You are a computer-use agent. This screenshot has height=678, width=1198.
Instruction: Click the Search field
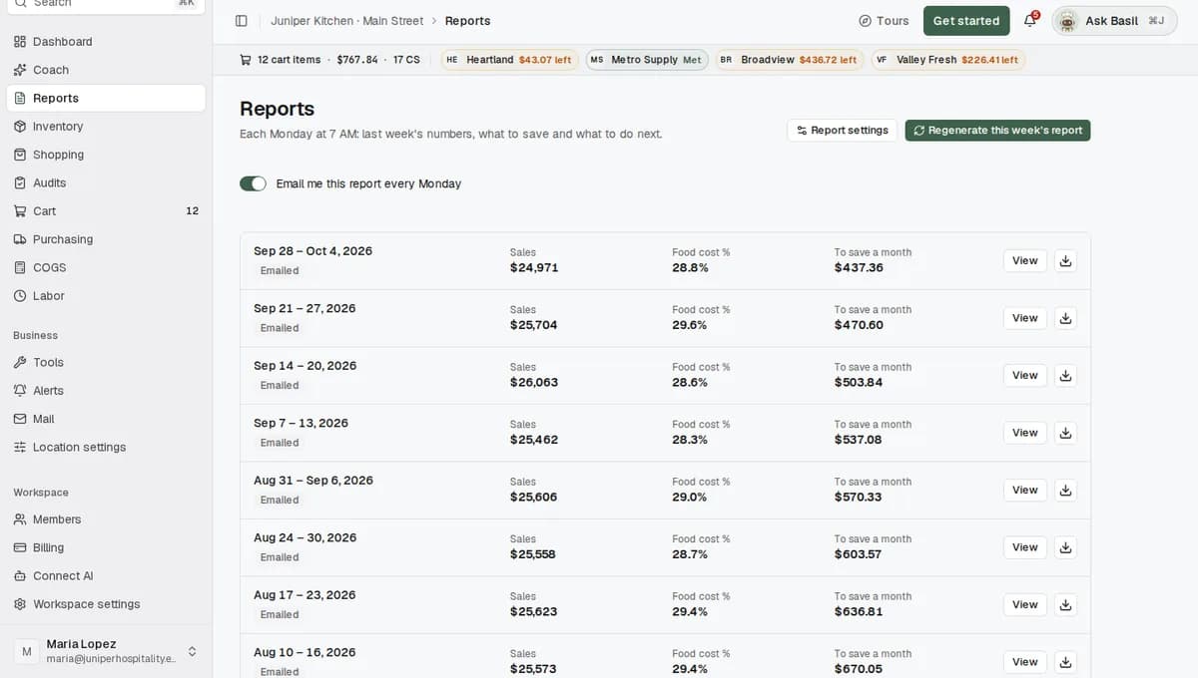click(x=106, y=5)
